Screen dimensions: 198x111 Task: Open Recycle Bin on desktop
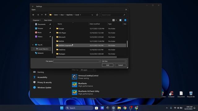[x=191, y=94]
